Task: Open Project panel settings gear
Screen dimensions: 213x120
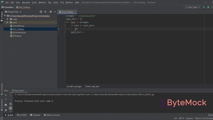Action: [x=51, y=12]
